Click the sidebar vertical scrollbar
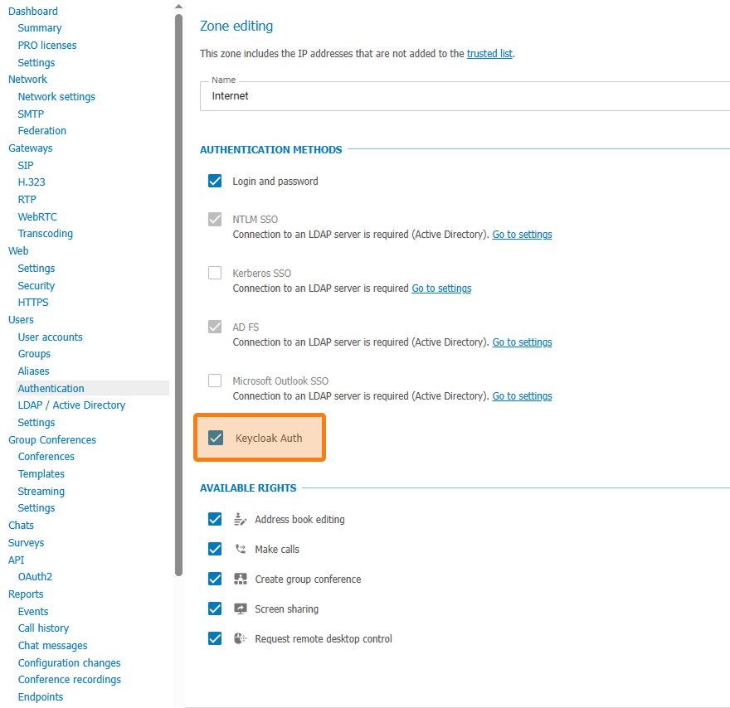This screenshot has width=730, height=708. pyautogui.click(x=178, y=290)
